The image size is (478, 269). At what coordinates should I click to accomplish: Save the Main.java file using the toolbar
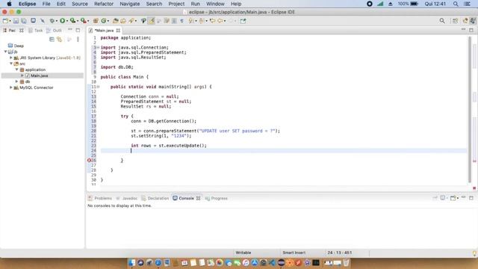[x=16, y=21]
